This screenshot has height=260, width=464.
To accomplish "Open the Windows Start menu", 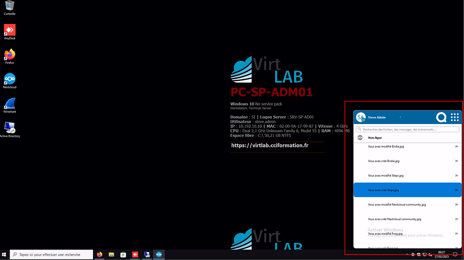I will click(5, 255).
